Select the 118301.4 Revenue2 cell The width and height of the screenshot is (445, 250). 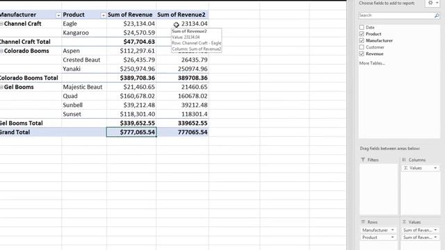point(182,114)
